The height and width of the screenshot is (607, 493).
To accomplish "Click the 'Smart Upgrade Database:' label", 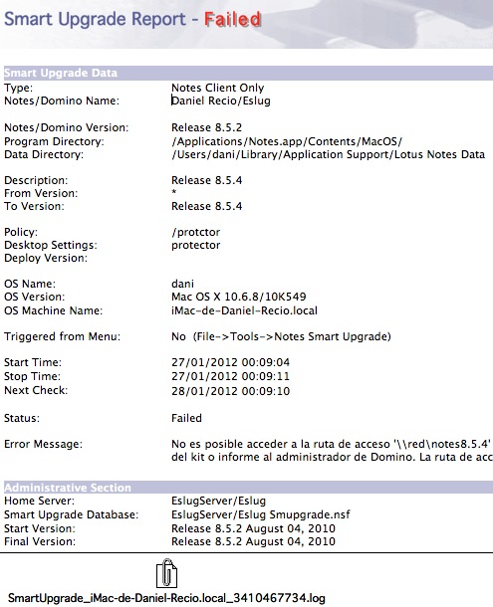I will pos(71,514).
